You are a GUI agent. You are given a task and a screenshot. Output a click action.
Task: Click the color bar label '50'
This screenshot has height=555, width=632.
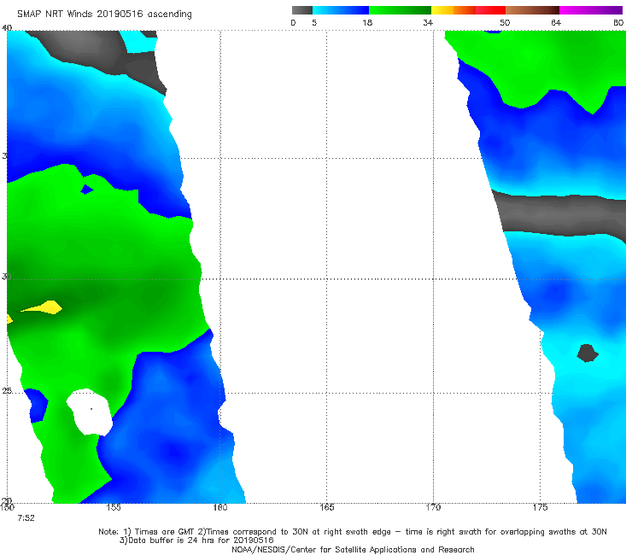coord(505,22)
